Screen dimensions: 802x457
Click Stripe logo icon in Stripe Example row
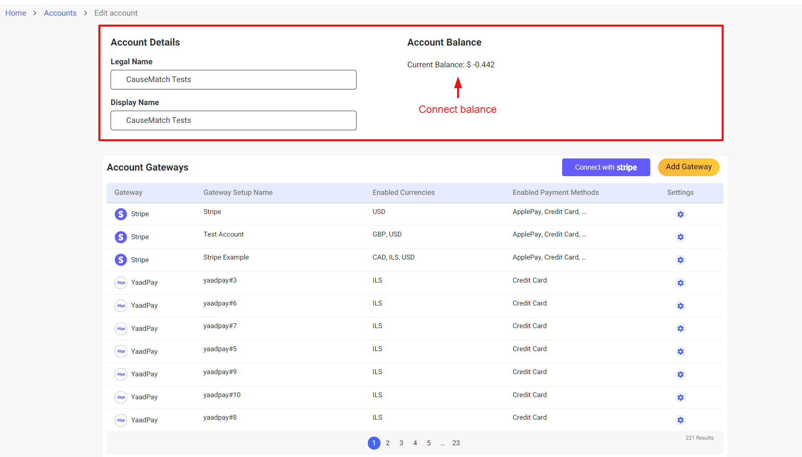click(121, 260)
